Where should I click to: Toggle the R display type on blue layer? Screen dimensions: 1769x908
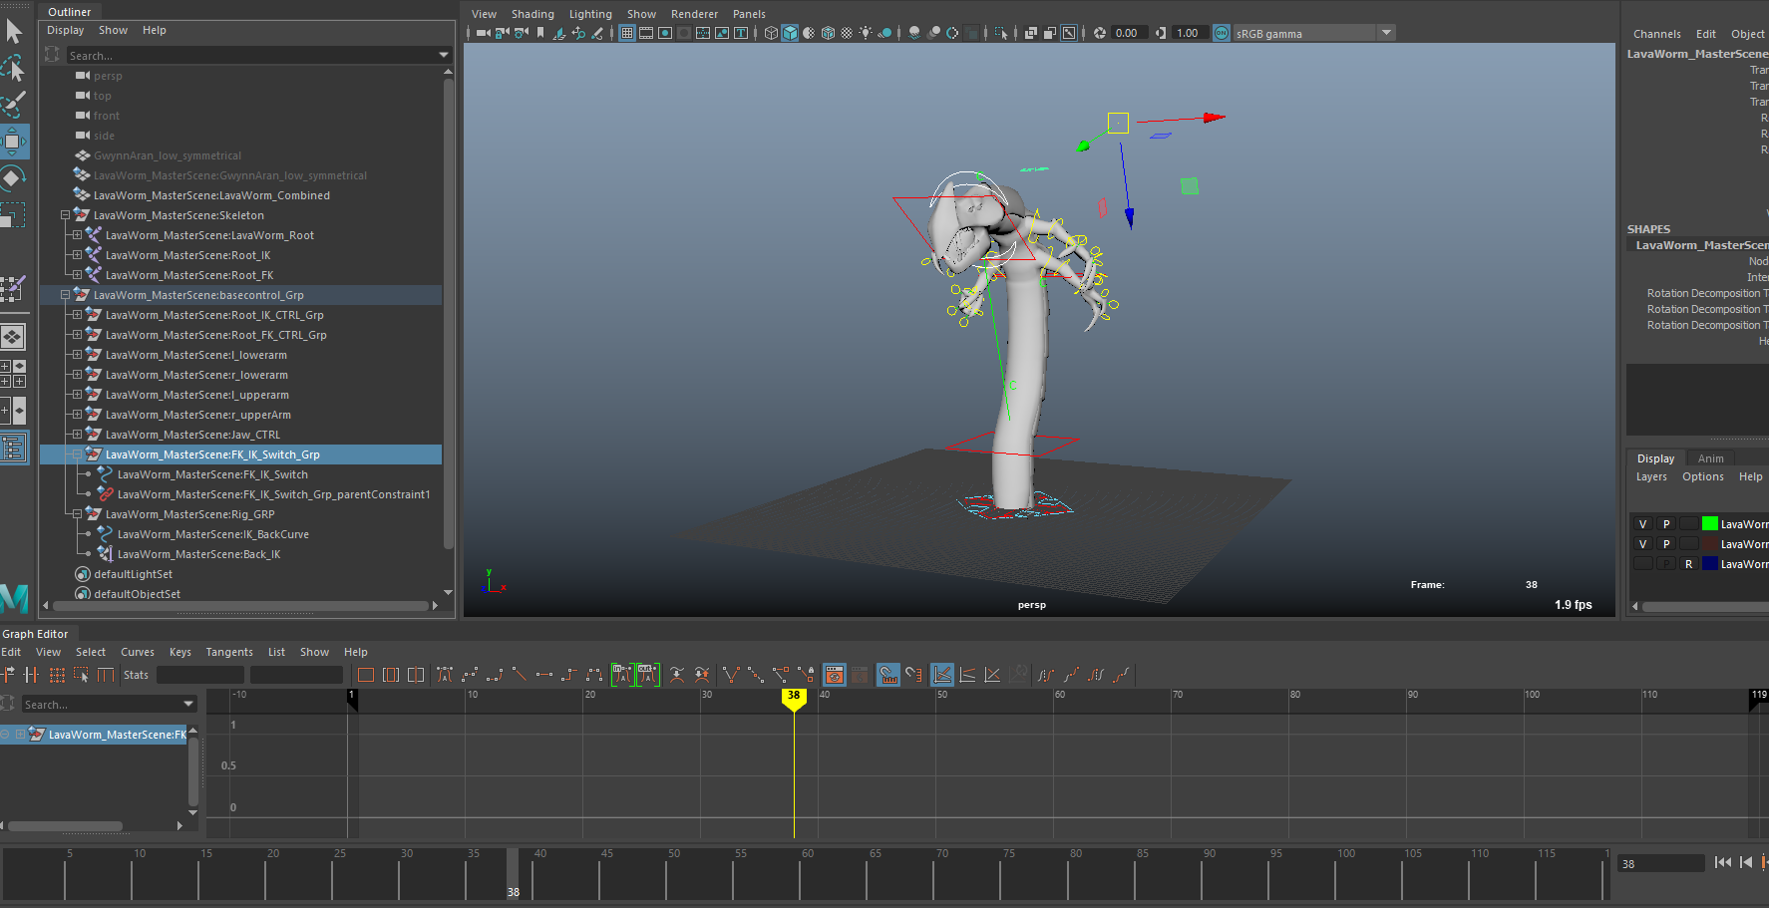pyautogui.click(x=1689, y=564)
